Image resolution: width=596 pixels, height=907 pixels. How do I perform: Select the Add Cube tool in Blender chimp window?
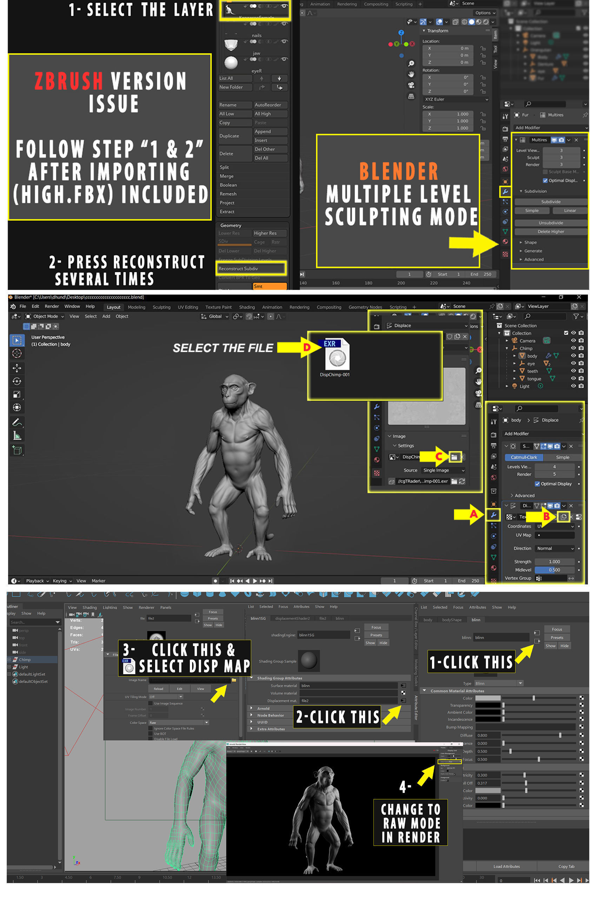[x=17, y=450]
